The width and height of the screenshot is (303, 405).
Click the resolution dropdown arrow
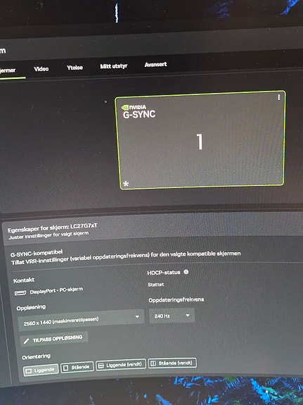coord(137,316)
